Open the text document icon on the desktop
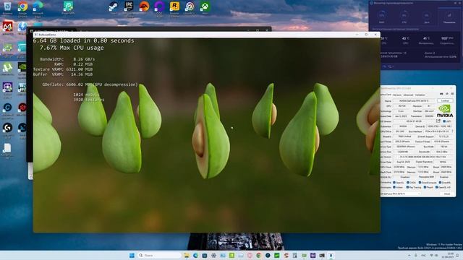Screen dimensions: 463x260 [x=7, y=149]
